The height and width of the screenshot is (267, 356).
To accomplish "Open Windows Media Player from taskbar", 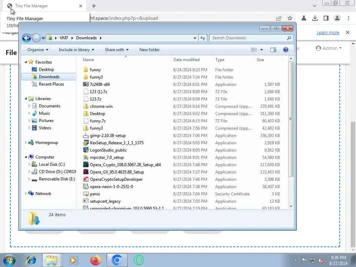I will (x=73, y=260).
